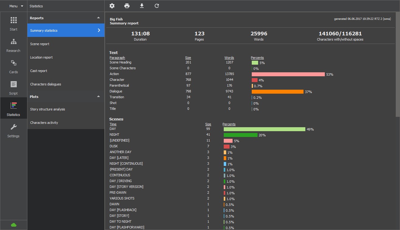
Task: Open the Script module icon
Action: [13, 84]
